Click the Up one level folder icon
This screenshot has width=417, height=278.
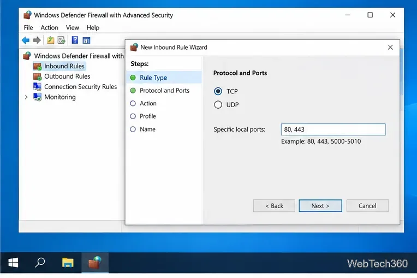coord(51,40)
